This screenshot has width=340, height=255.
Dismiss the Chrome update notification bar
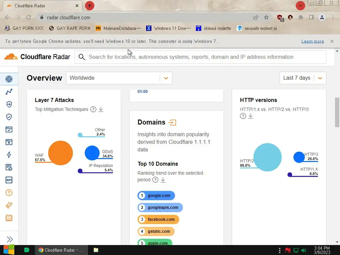tap(332, 41)
